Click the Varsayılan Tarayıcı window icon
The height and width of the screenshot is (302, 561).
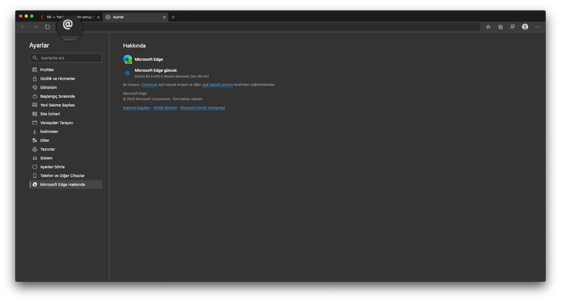[35, 122]
